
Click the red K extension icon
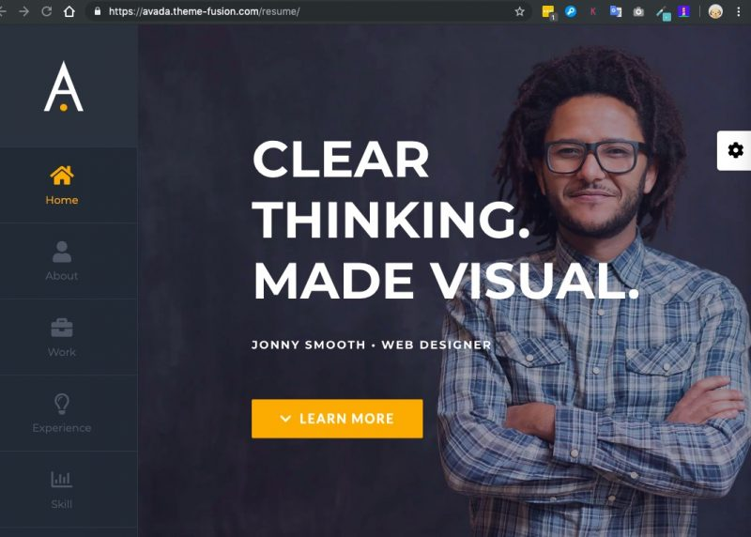pos(593,11)
